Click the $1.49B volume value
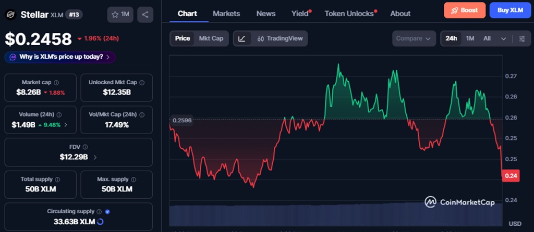Viewport: 534px width, 232px height. pos(23,125)
